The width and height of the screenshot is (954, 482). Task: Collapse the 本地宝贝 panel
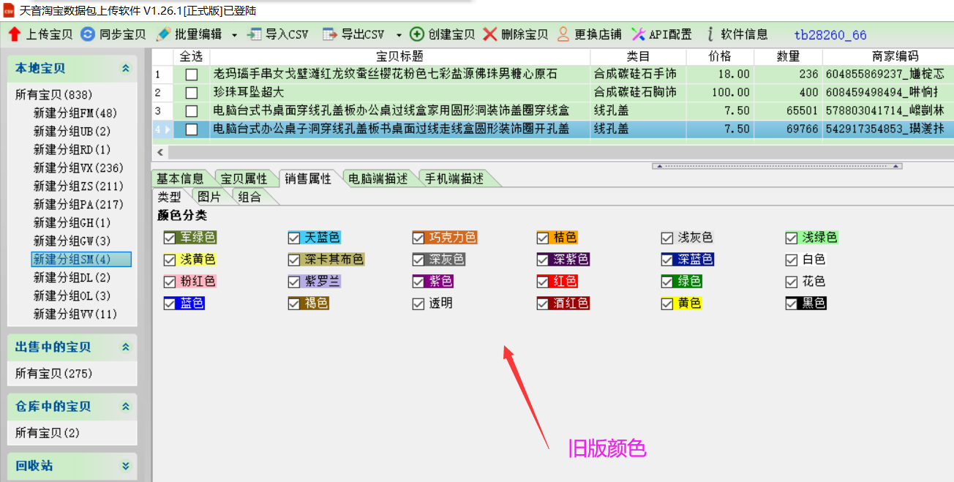125,69
